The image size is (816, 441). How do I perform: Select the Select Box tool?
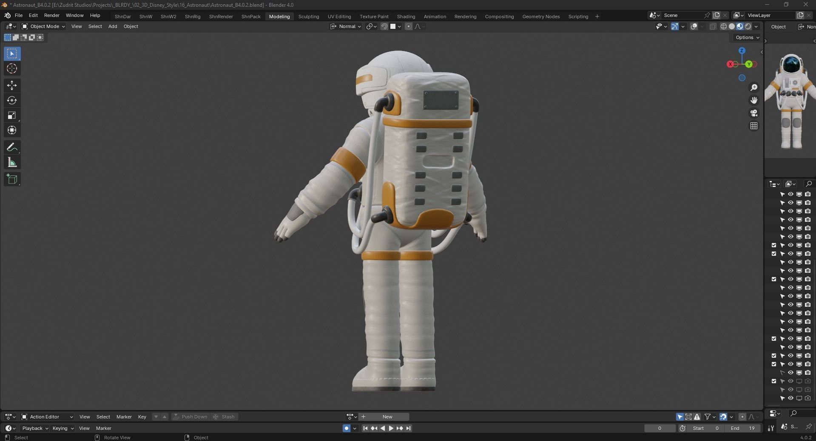12,54
